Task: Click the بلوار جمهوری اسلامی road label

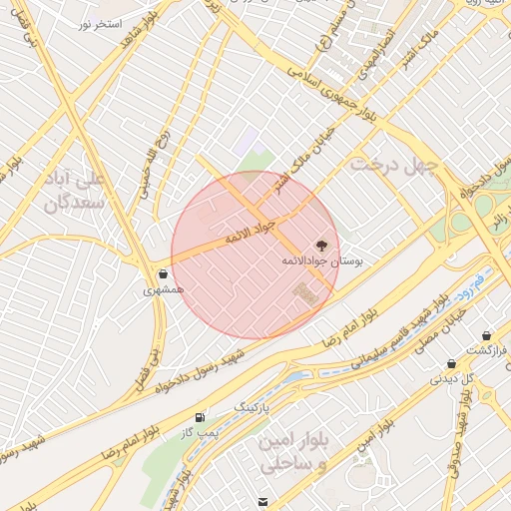Action: [332, 94]
